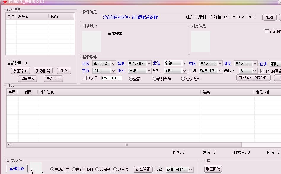
Task: Click the 对方信息 avatar placeholder
Action: (201, 42)
